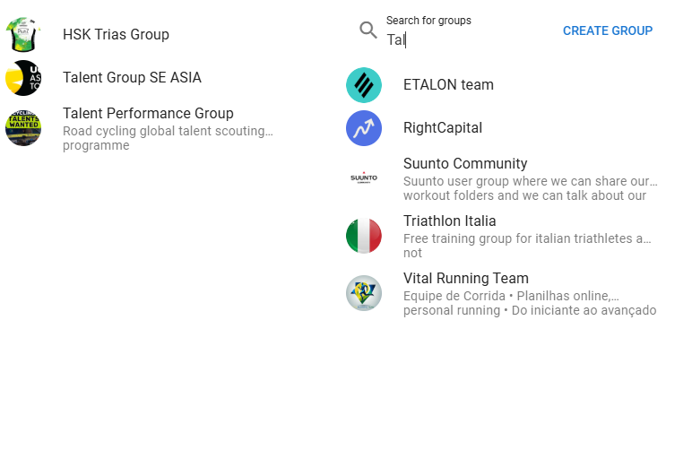Click the Road cycling talent scouting description
The image size is (692, 450).
click(x=168, y=138)
